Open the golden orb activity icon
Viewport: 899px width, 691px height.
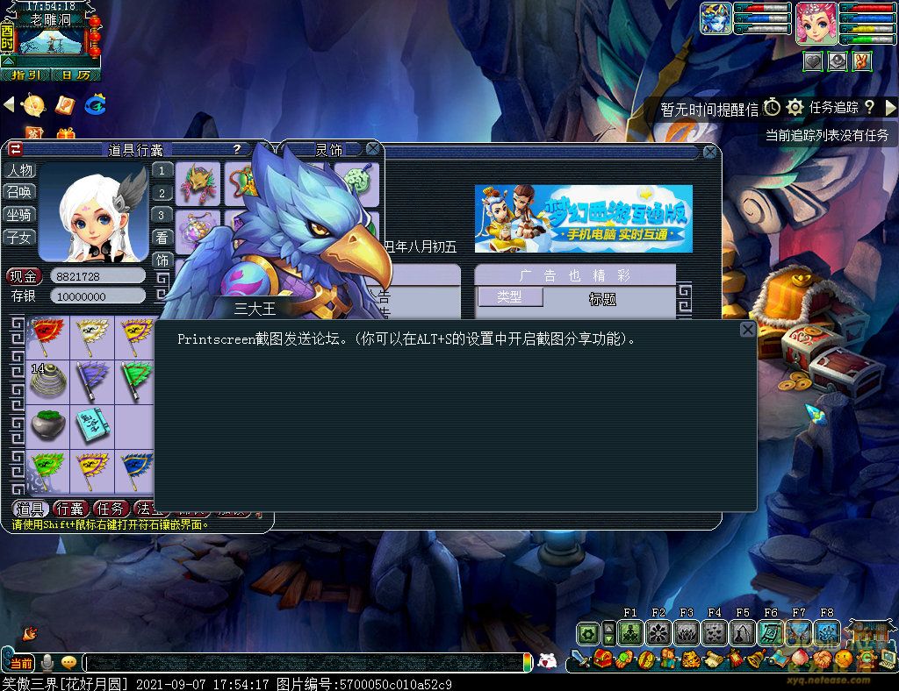[x=33, y=105]
